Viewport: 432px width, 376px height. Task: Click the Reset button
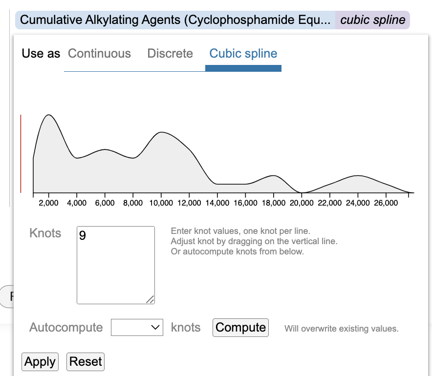tap(86, 361)
